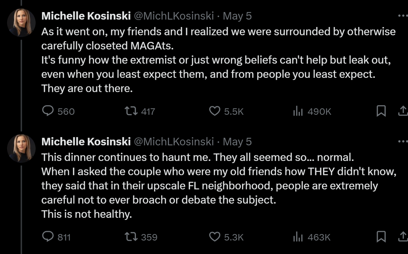Screen dimensions: 408x254
Task: Open Michelle Kosinski's avatar on the dinner tweet
Action: click(21, 148)
